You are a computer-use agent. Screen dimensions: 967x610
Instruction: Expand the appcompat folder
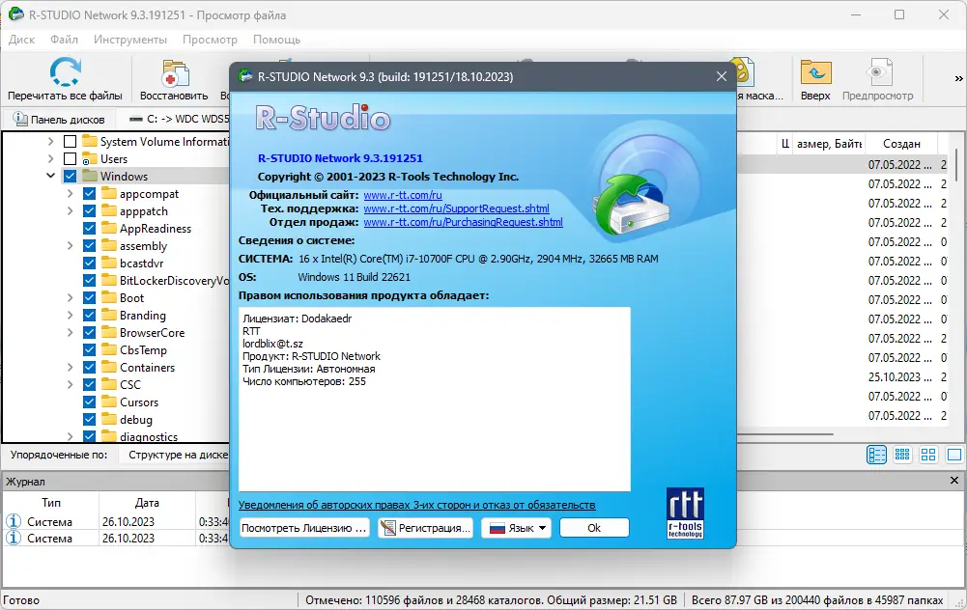70,193
